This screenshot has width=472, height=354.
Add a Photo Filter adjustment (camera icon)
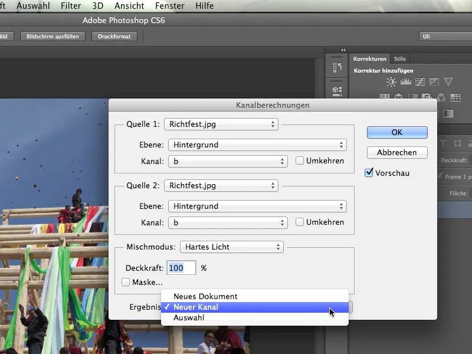427,97
